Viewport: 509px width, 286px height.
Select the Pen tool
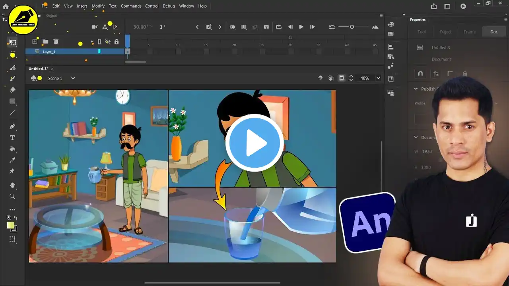coord(12,126)
